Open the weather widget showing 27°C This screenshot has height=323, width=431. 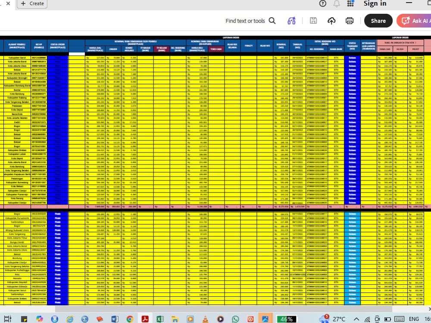(x=333, y=319)
